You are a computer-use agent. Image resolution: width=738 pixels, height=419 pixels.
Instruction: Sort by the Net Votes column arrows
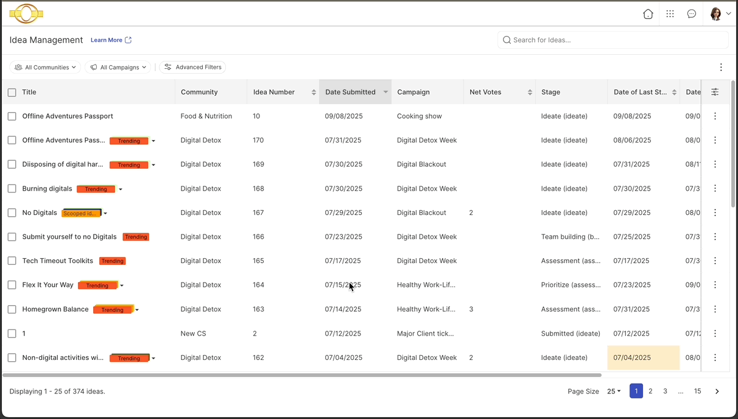pos(530,93)
